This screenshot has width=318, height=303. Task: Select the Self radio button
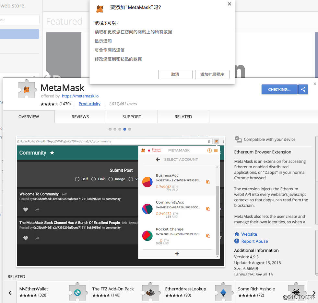click(x=77, y=179)
